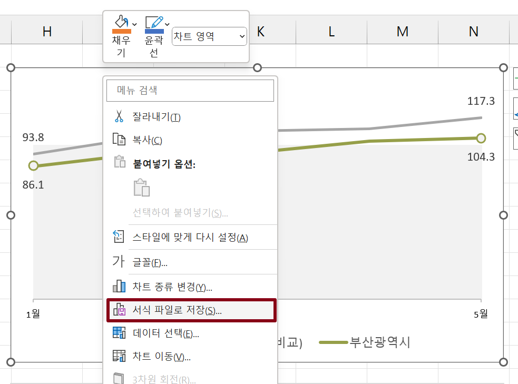The height and width of the screenshot is (384, 518).
Task: Click the 가 font icon
Action: point(118,261)
